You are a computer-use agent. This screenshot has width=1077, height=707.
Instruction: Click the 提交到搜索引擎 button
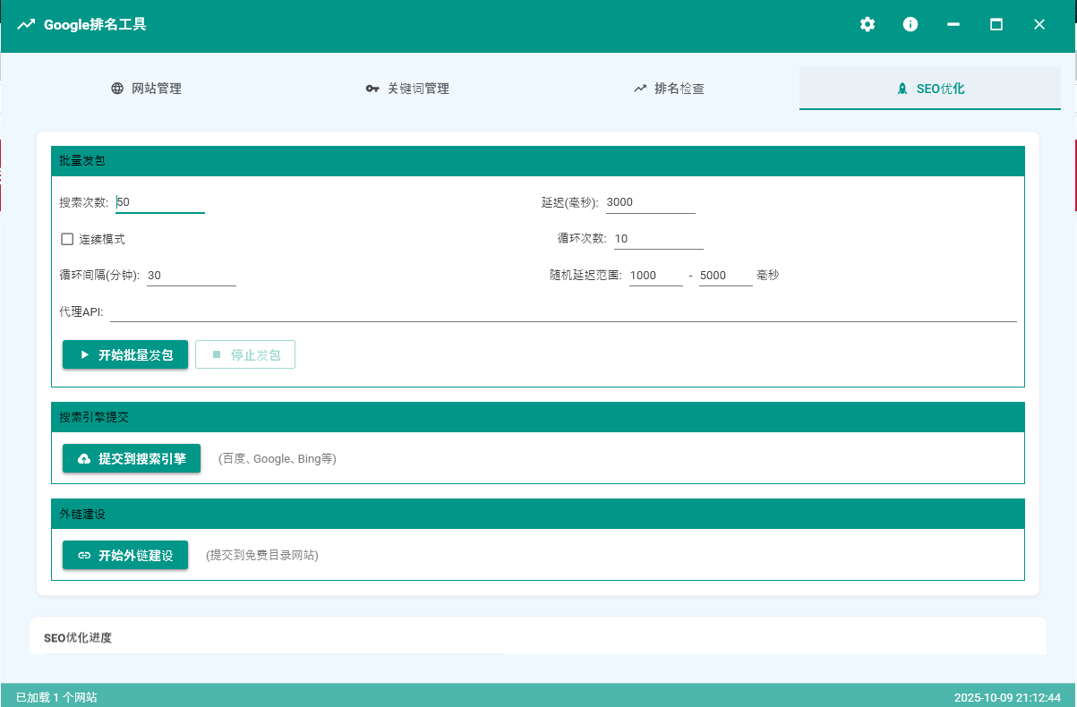132,458
